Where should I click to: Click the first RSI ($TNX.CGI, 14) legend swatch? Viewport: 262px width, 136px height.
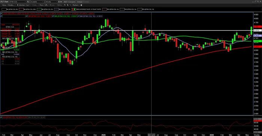(104, 9)
